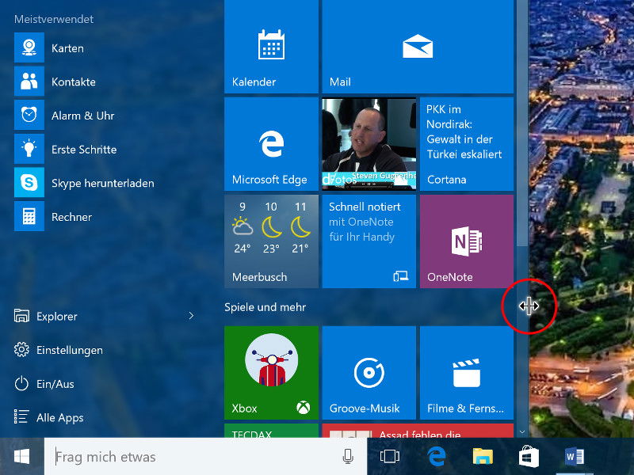Image resolution: width=634 pixels, height=475 pixels.
Task: Launch the purple OneNote tile
Action: click(x=467, y=241)
